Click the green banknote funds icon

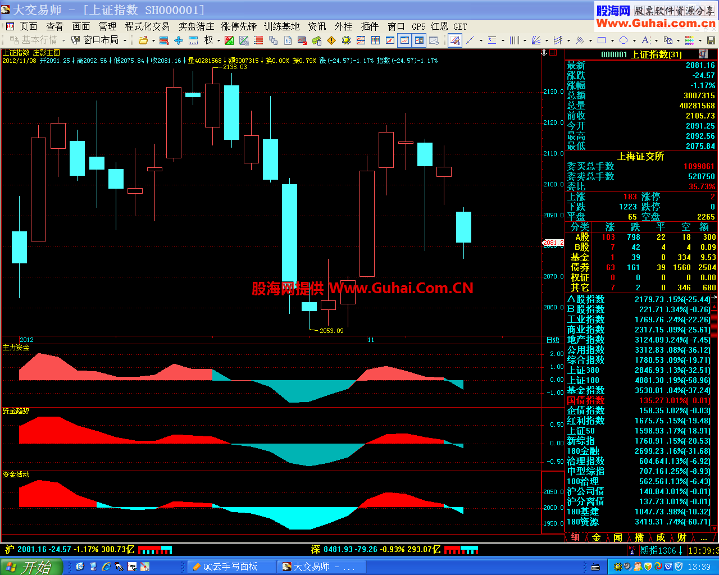pyautogui.click(x=317, y=40)
